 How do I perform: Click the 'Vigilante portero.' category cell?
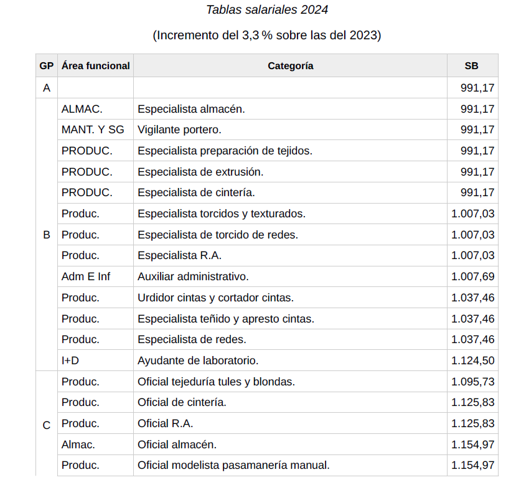pyautogui.click(x=179, y=130)
